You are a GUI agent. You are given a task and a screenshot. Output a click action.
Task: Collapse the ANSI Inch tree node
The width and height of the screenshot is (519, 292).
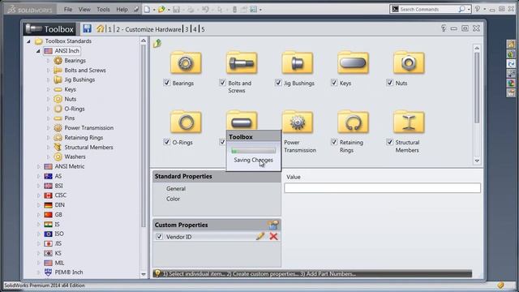[38, 51]
